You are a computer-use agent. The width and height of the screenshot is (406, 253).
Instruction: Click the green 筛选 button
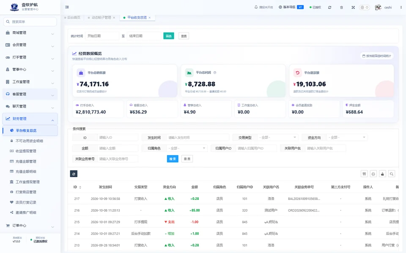169,36
